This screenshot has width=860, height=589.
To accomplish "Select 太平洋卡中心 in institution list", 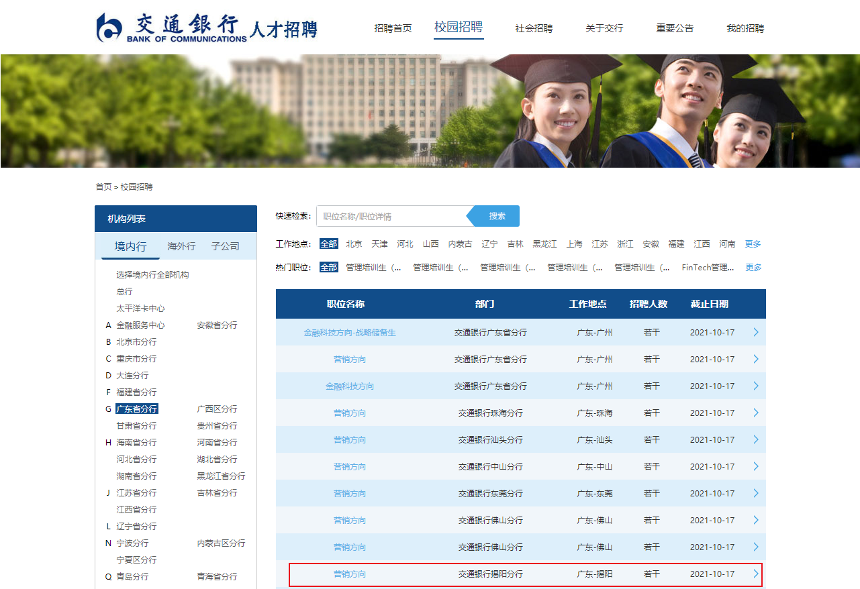I will point(140,309).
